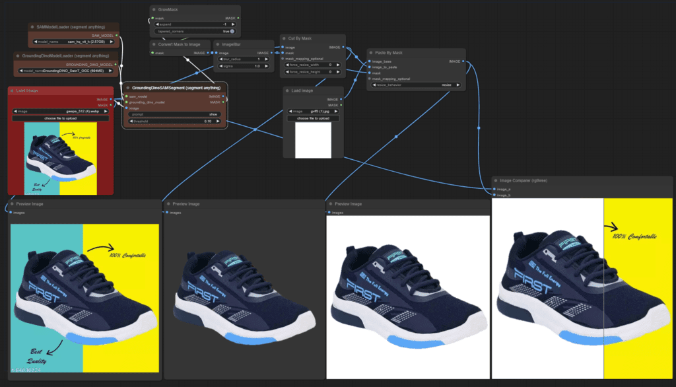The height and width of the screenshot is (387, 676).
Task: Click the image_b port on Image Comparer
Action: coord(494,195)
